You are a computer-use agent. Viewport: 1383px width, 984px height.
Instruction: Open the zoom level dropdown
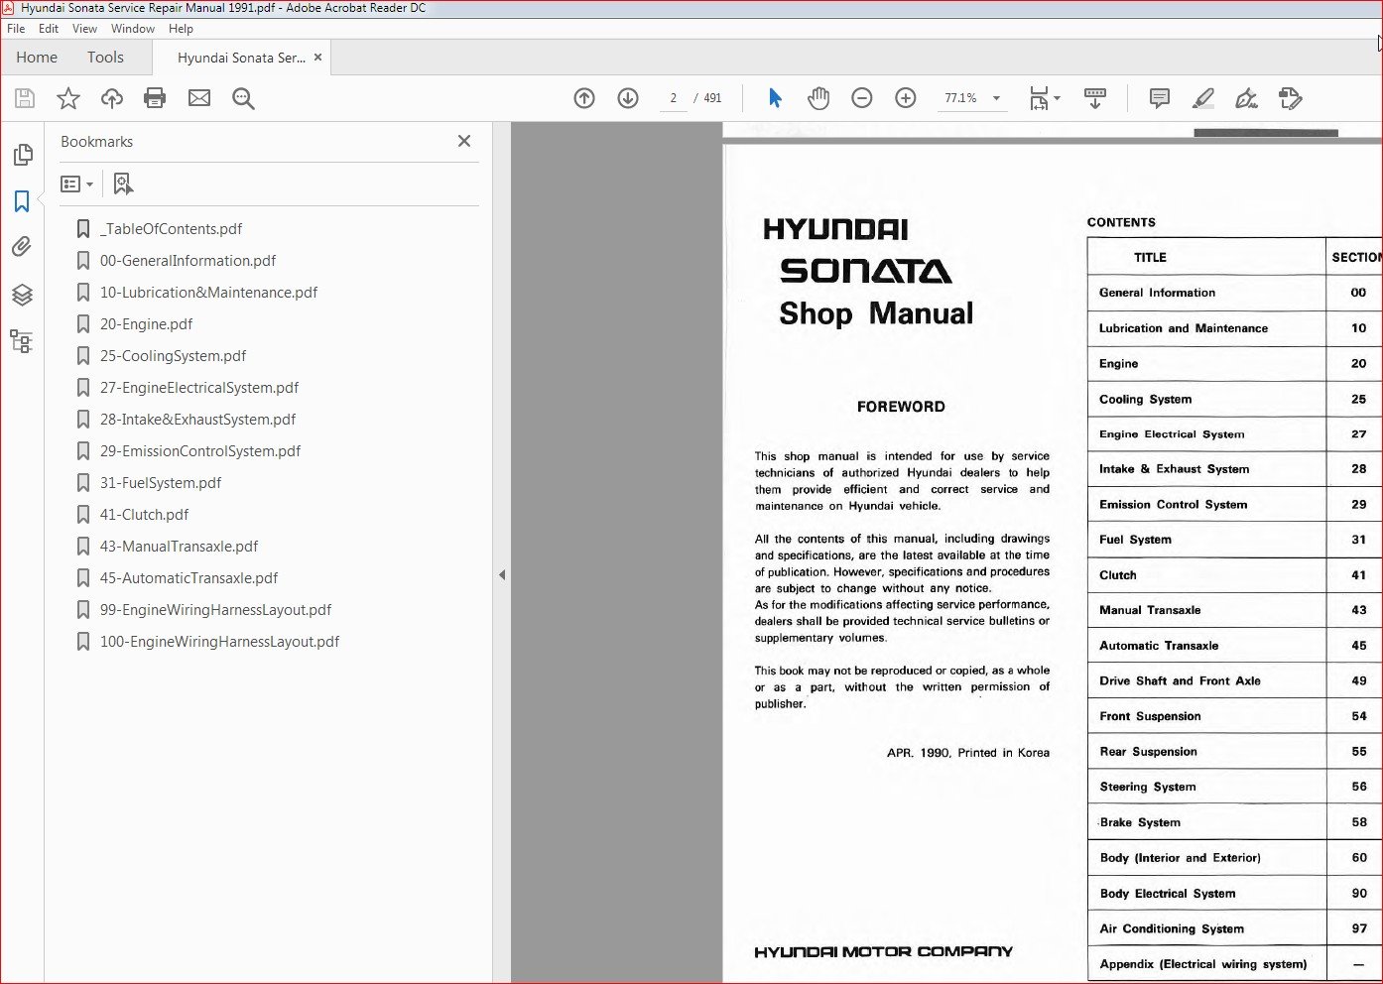pos(996,98)
